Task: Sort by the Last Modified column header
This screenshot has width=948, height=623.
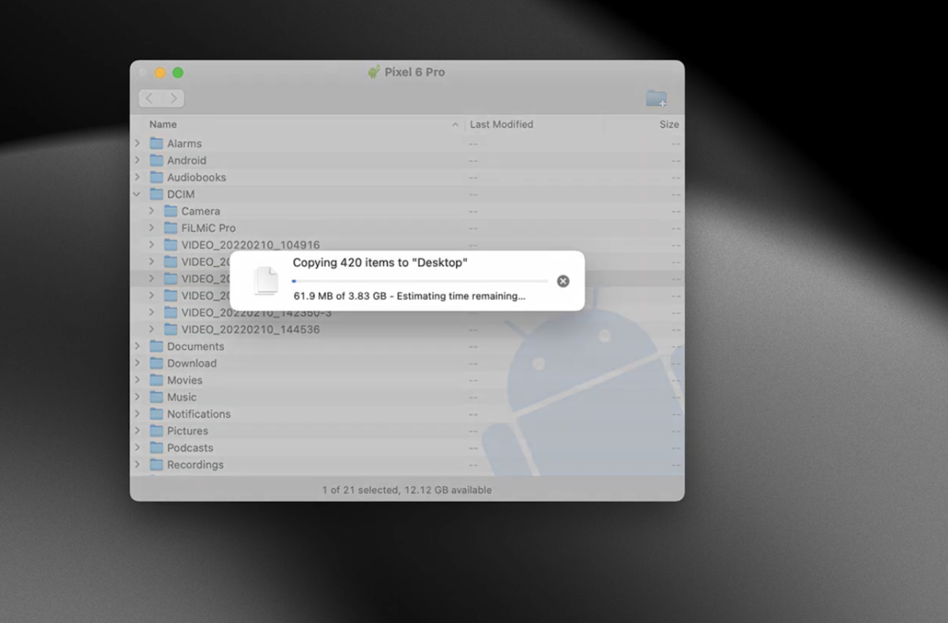Action: (502, 124)
